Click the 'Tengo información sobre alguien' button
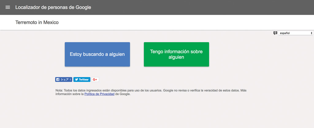The height and width of the screenshot is (128, 314). [x=176, y=55]
